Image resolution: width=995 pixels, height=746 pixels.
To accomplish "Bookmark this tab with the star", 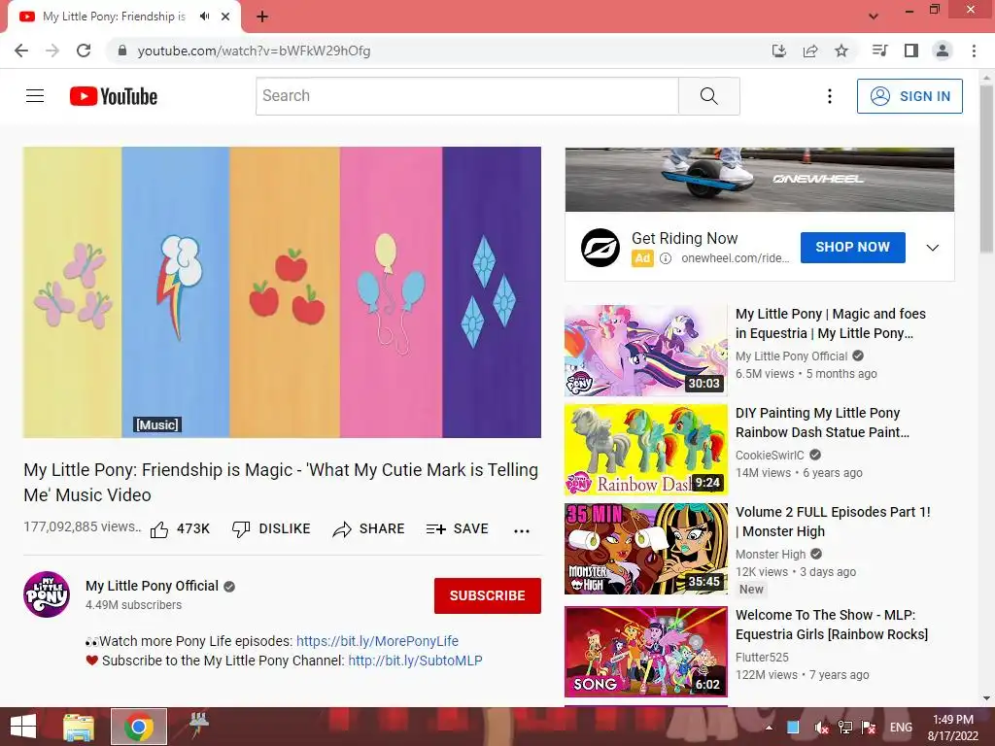I will tap(841, 51).
